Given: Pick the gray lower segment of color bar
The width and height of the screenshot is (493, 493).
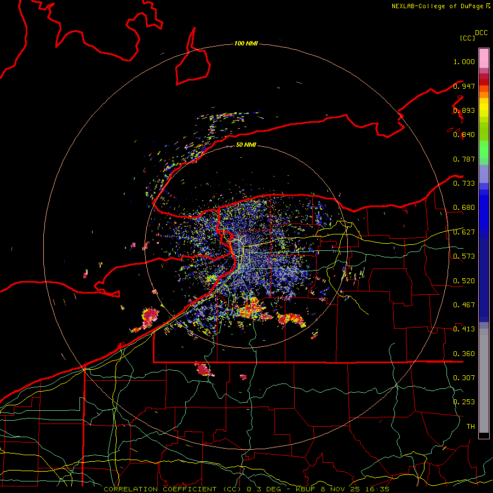Looking at the screenshot, I should coord(484,381).
